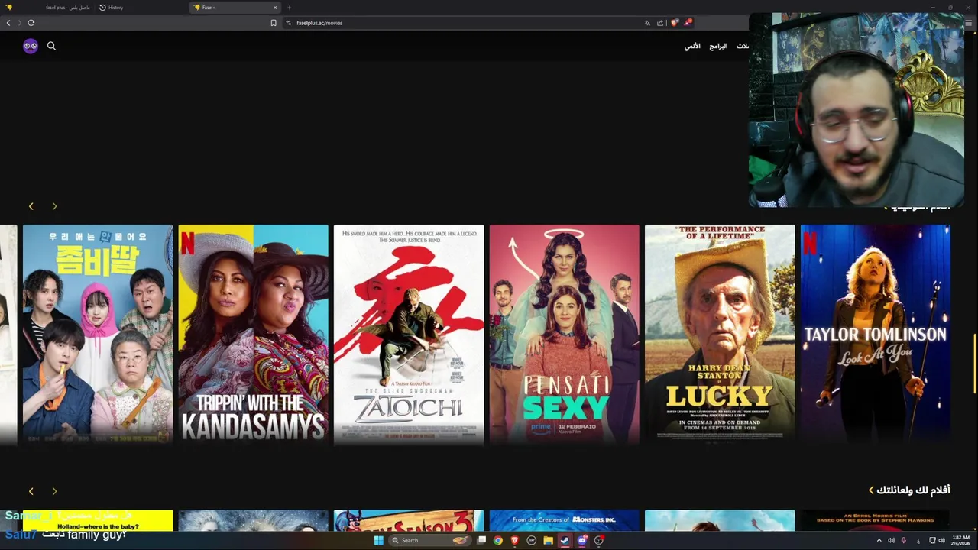Open Discord from the taskbar
The width and height of the screenshot is (978, 550).
point(582,540)
